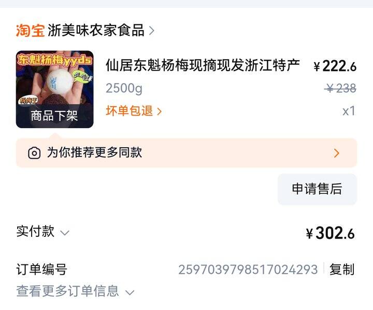This screenshot has width=373, height=310.
Task: Tap the camera icon in recommendation banner
Action: [x=34, y=153]
